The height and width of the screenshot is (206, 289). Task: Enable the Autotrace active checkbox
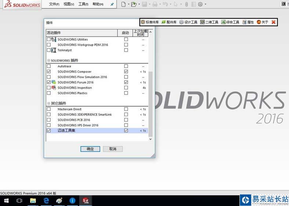point(49,66)
